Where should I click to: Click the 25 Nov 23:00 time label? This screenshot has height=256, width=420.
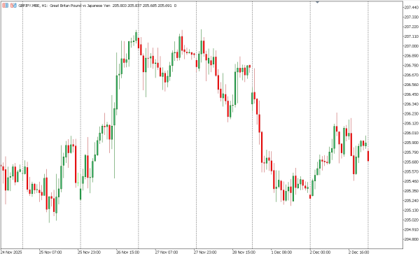(89, 253)
